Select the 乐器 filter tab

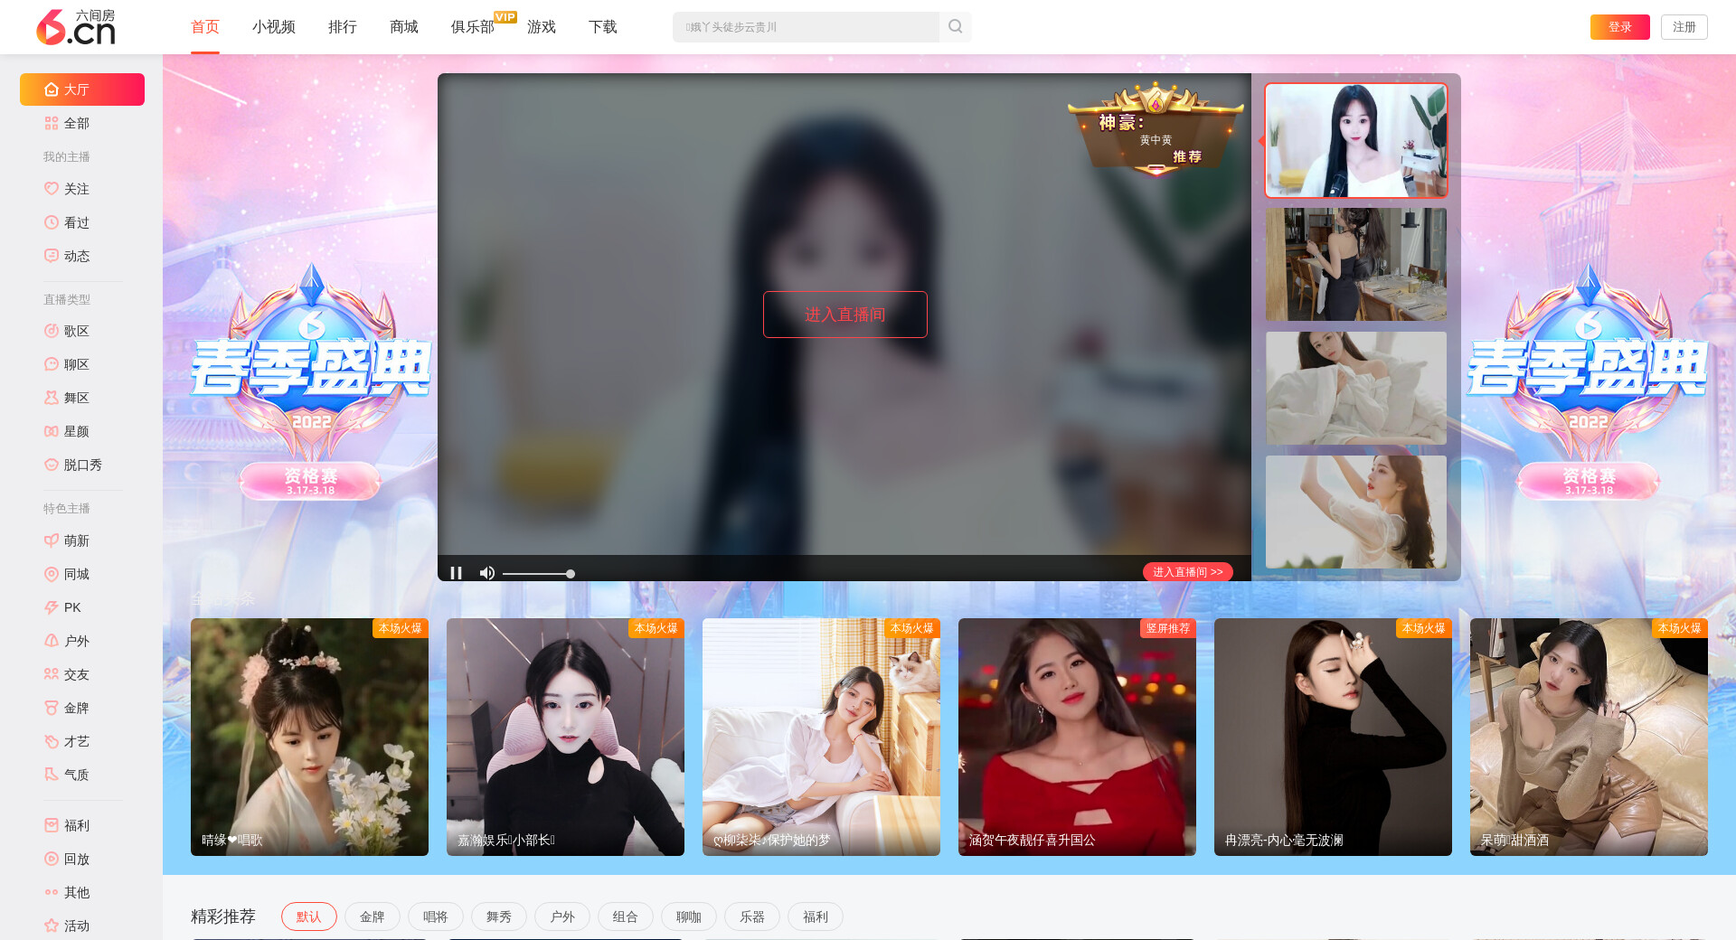click(752, 916)
